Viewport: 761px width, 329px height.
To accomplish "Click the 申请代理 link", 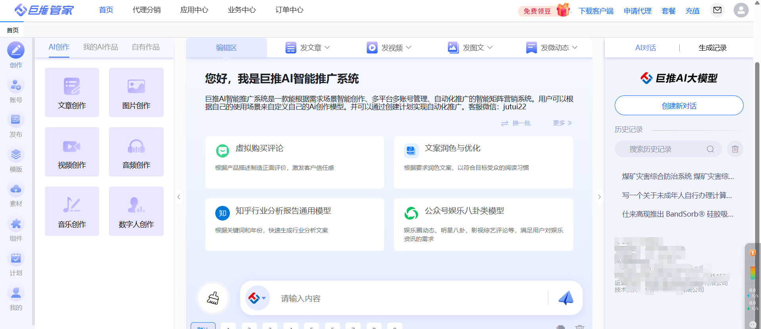I will [638, 11].
